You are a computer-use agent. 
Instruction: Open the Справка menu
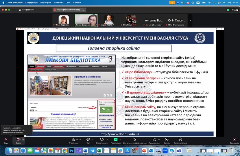tap(77, 3)
